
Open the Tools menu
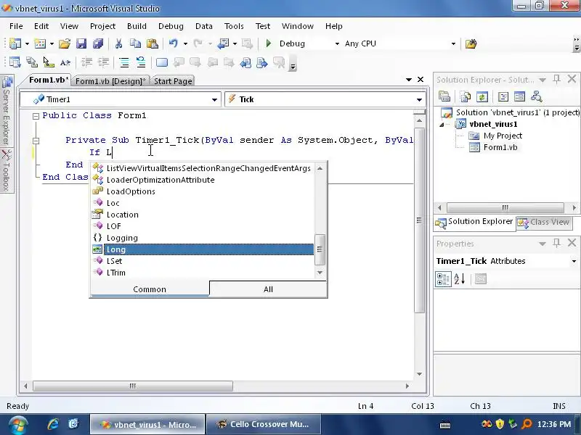234,26
